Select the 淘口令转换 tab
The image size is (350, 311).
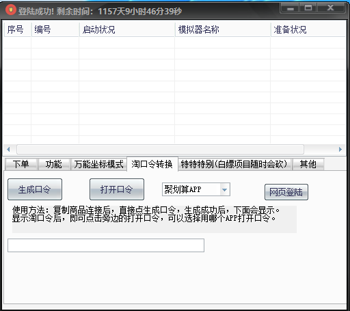(x=152, y=164)
